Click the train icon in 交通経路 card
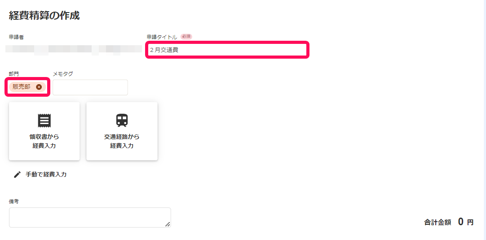Image resolution: width=486 pixels, height=240 pixels. pos(122,120)
